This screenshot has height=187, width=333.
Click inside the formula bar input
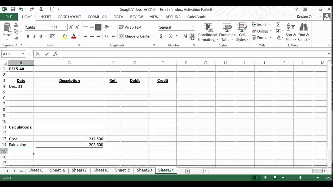(194, 54)
